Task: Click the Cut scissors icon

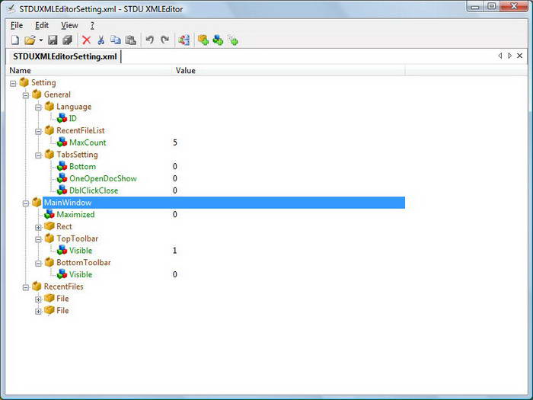Action: coord(101,40)
